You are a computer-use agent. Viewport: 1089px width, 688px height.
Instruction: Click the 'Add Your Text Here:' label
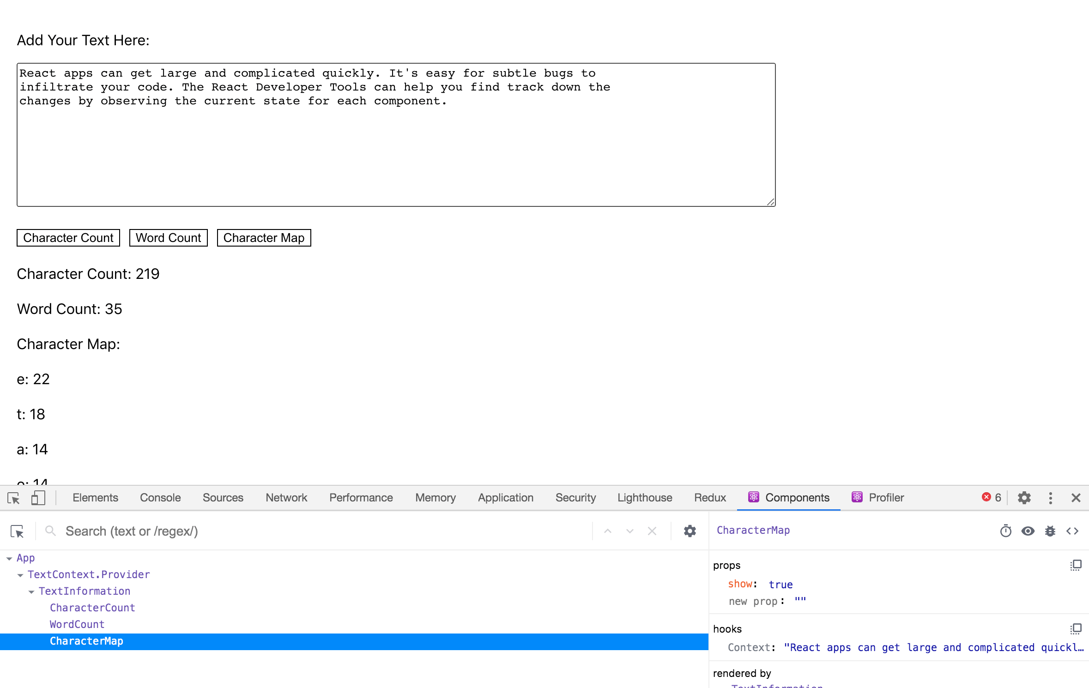83,40
